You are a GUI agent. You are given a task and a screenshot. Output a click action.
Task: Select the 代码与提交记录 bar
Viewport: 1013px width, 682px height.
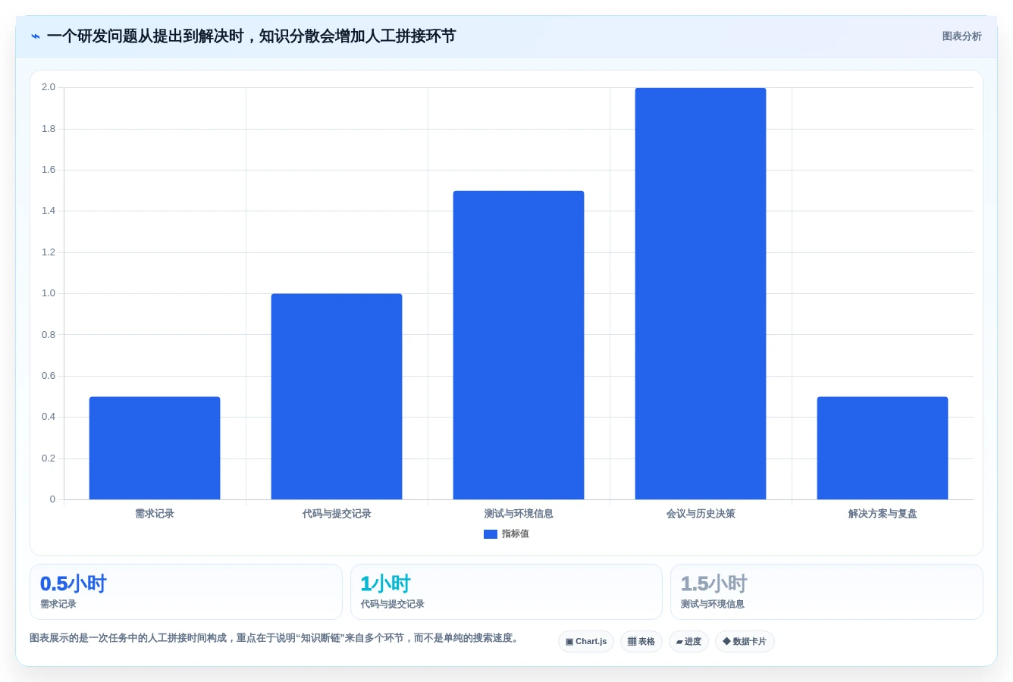pos(337,396)
